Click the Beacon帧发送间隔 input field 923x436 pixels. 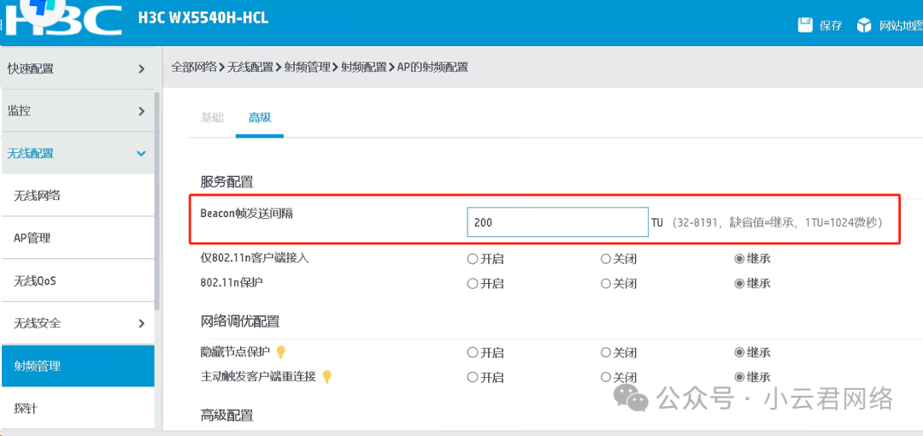557,222
